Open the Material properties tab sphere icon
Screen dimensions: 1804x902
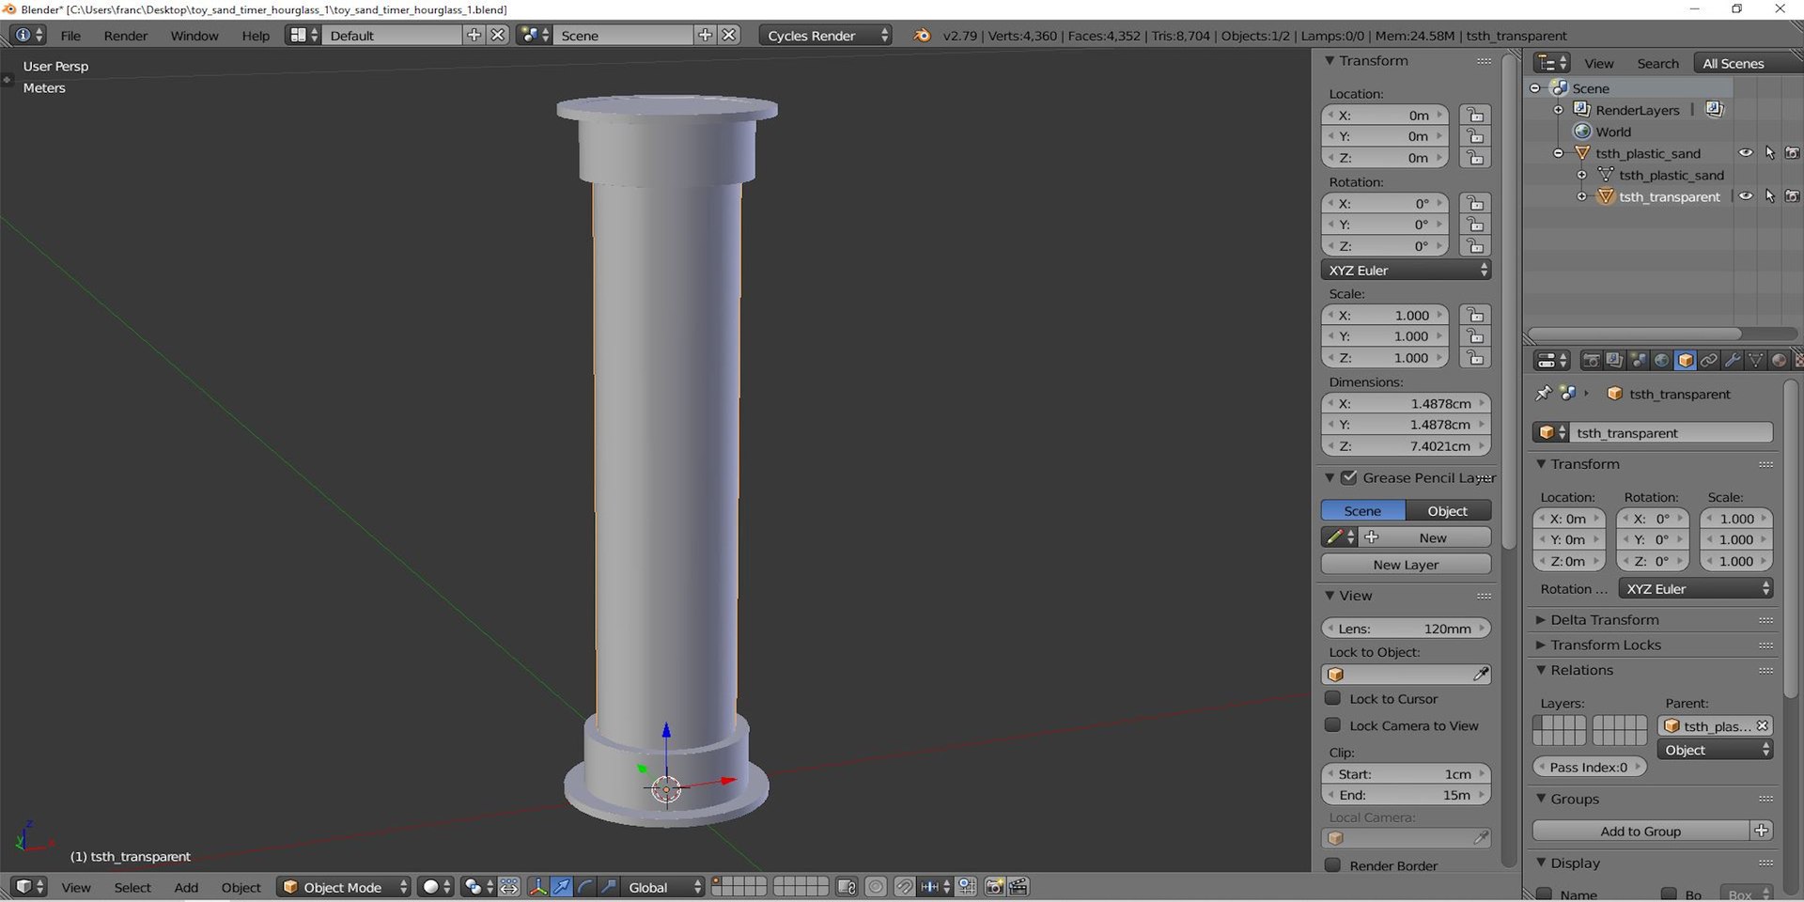click(x=1779, y=361)
